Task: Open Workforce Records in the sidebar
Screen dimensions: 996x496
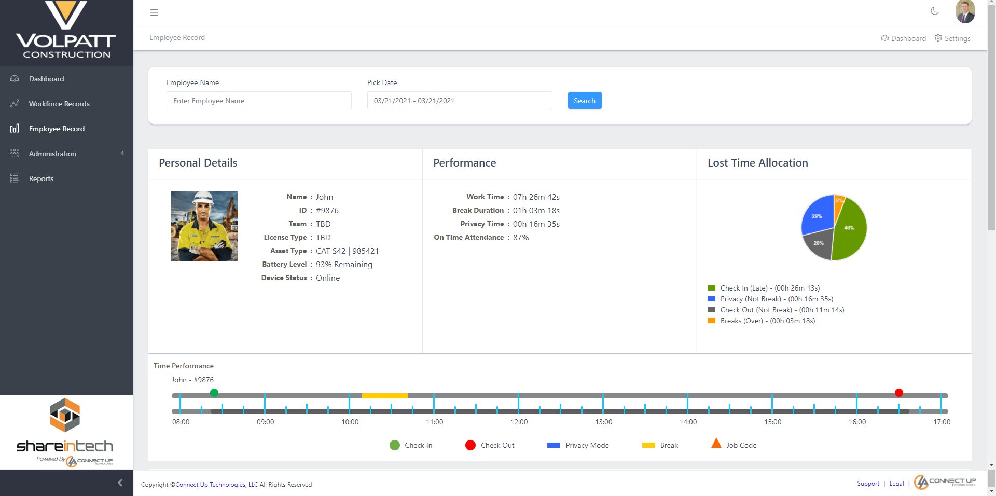Action: point(66,104)
